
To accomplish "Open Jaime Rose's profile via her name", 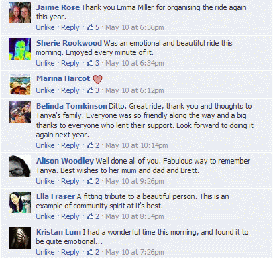I will pyautogui.click(x=58, y=7).
